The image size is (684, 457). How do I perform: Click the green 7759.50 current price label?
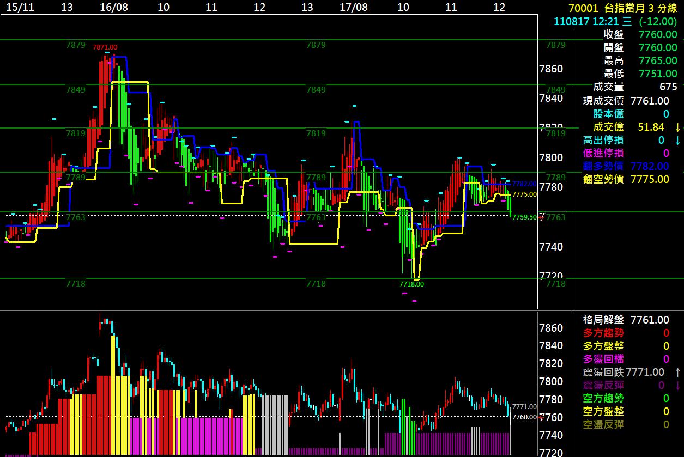coord(524,217)
